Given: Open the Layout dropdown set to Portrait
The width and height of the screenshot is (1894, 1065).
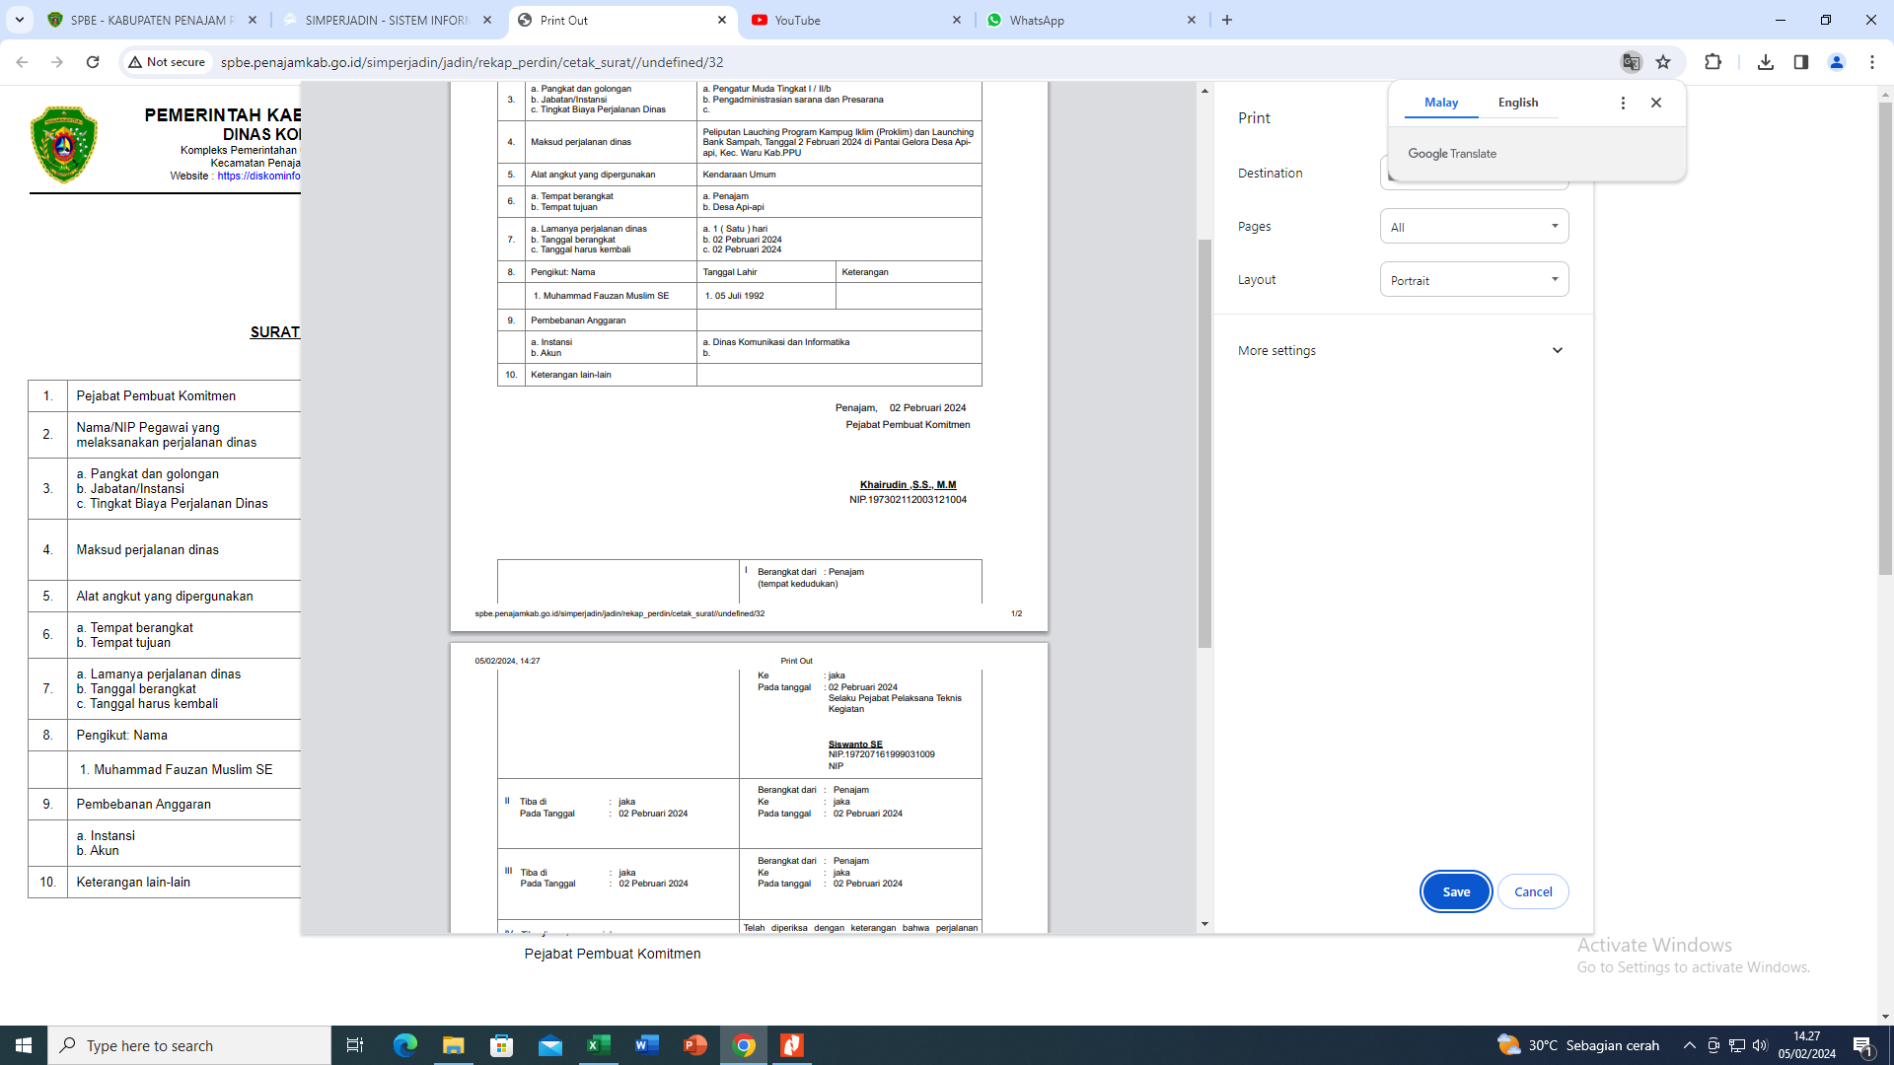Looking at the screenshot, I should point(1474,280).
